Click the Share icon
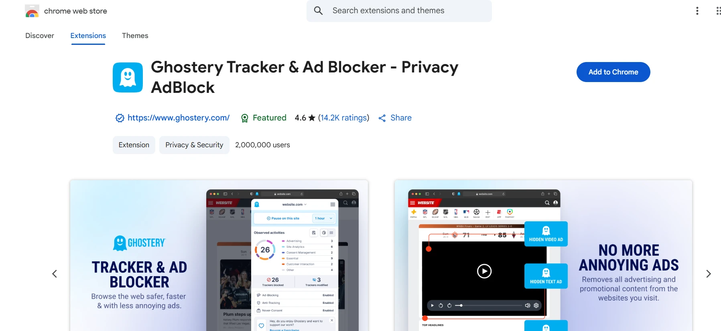The height and width of the screenshot is (331, 721). (382, 118)
